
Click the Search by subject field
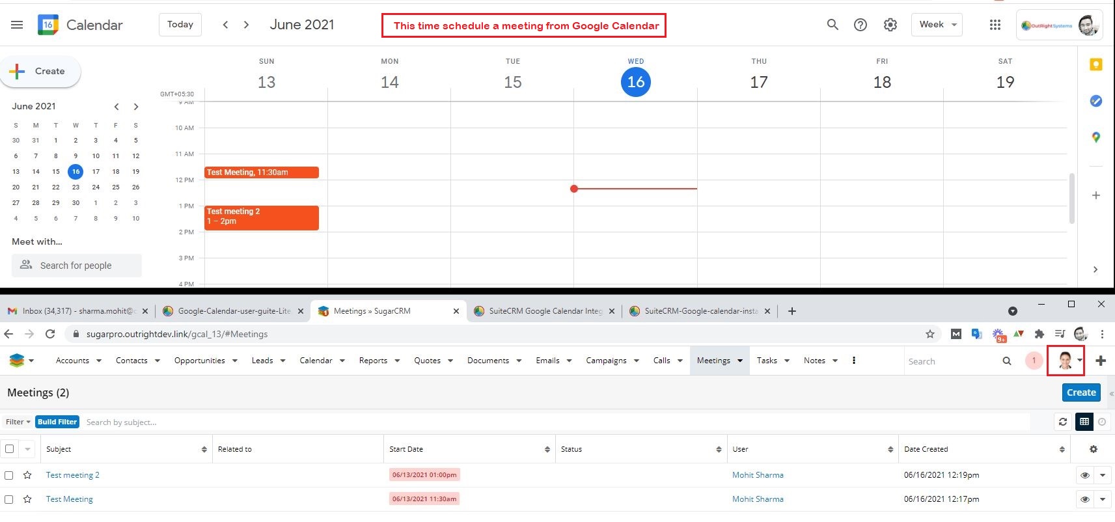click(x=557, y=422)
